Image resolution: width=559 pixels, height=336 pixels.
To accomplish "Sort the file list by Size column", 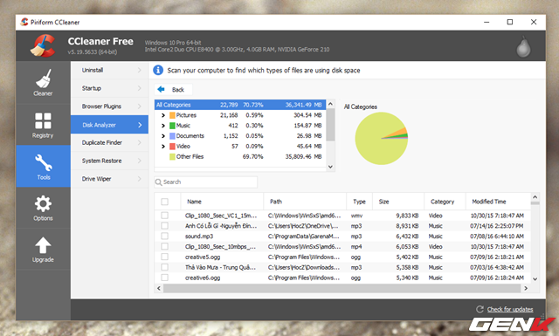I will tap(398, 202).
